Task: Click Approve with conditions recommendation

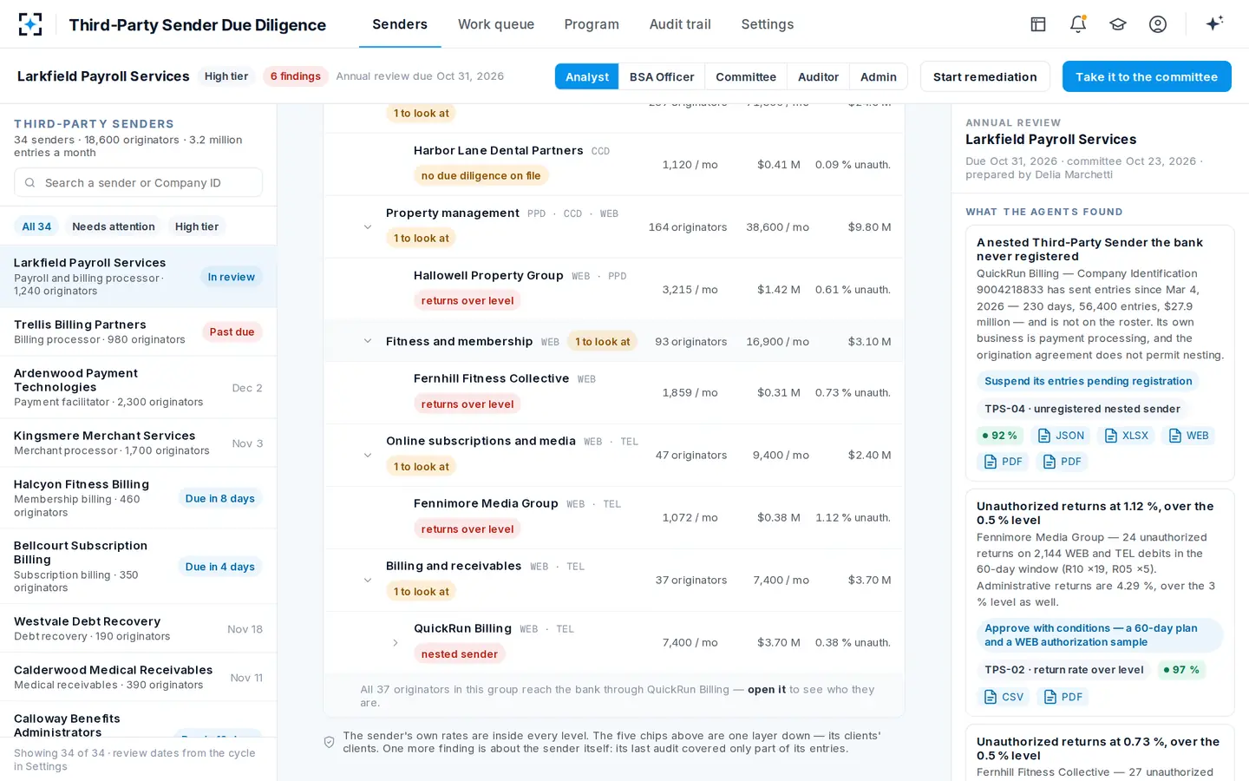Action: (x=1100, y=635)
